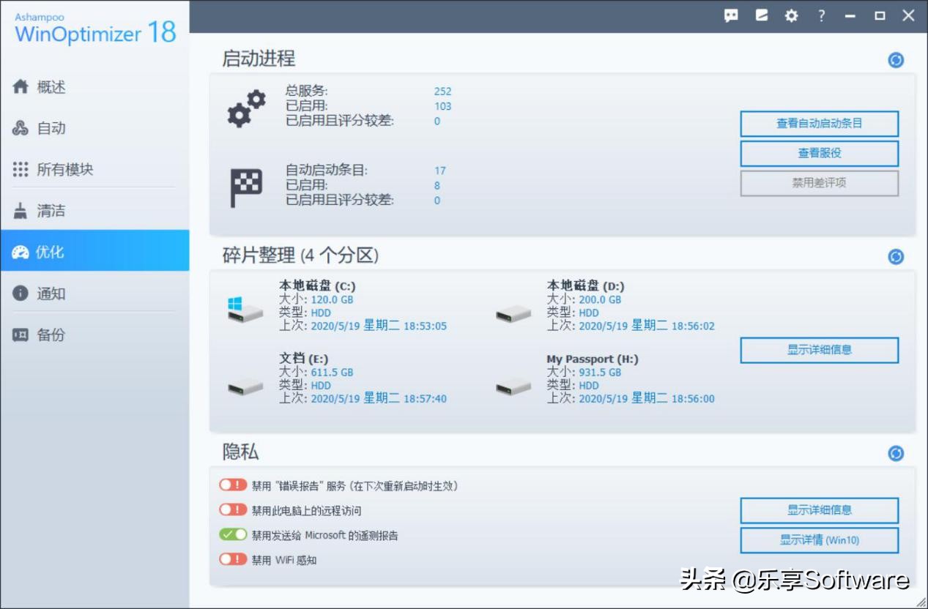Screen dimensions: 928x609
Task: Click the 查看自动启动条目 button
Action: [819, 124]
